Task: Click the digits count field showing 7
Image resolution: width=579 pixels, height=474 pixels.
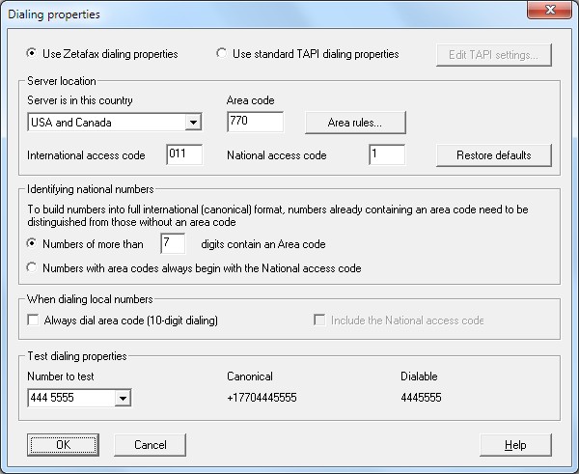Action: [172, 244]
